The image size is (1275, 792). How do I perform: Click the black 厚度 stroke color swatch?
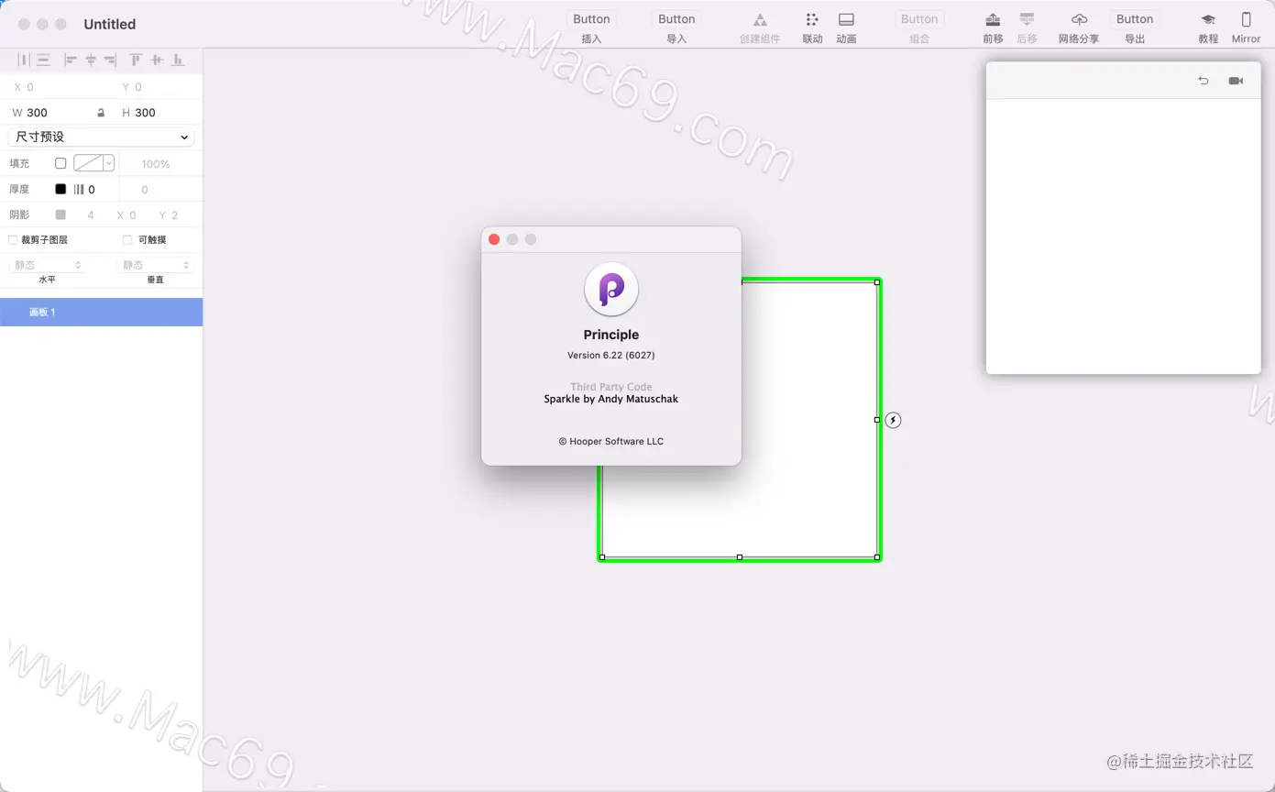click(60, 189)
